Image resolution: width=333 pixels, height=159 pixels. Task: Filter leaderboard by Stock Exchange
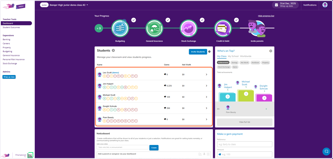224,67
